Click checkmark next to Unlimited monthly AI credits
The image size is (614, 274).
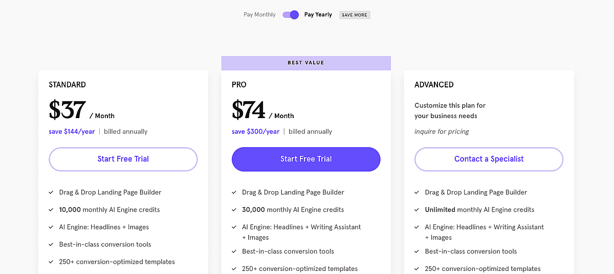click(417, 210)
